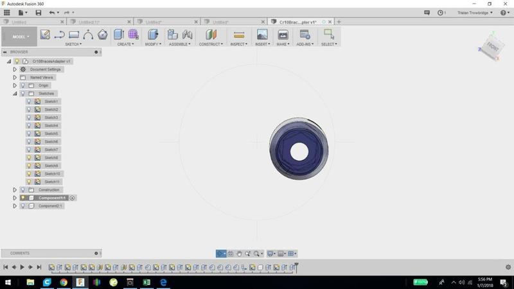The image size is (514, 289).
Task: Open the MODEL workspace dropdown
Action: click(x=19, y=37)
